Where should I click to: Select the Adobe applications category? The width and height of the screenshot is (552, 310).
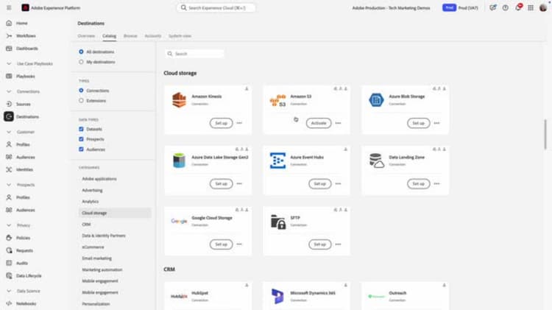pyautogui.click(x=99, y=179)
